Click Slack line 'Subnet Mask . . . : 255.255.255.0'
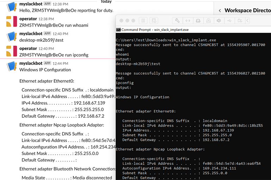 pos(63,110)
